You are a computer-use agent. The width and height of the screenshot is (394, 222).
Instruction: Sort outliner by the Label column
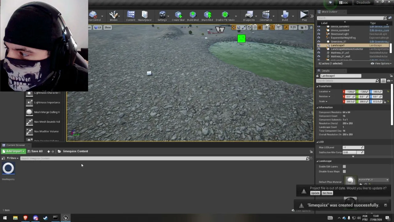(324, 23)
